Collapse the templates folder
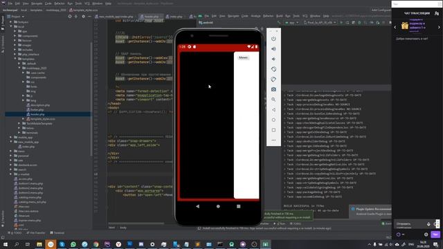The height and width of the screenshot is (249, 443). (15, 59)
